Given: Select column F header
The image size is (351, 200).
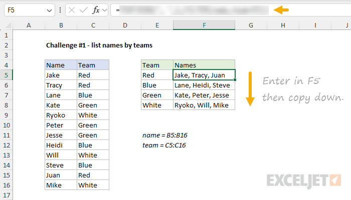Looking at the screenshot, I should [x=204, y=25].
